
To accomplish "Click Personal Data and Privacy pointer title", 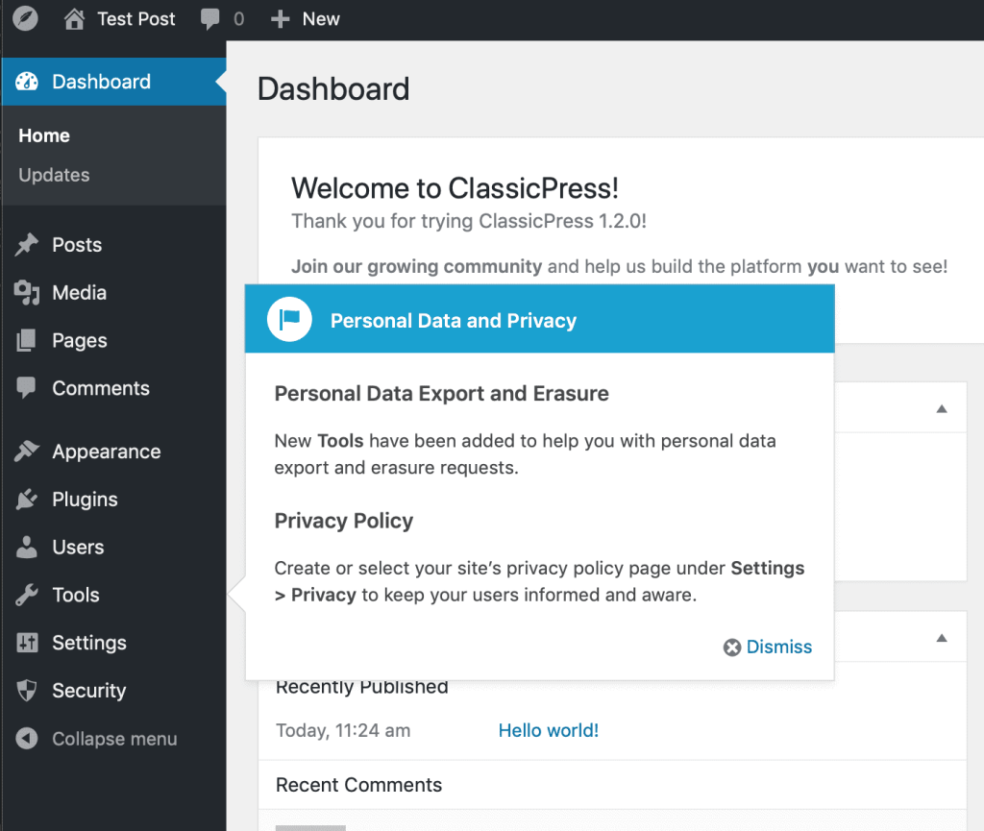I will (454, 321).
